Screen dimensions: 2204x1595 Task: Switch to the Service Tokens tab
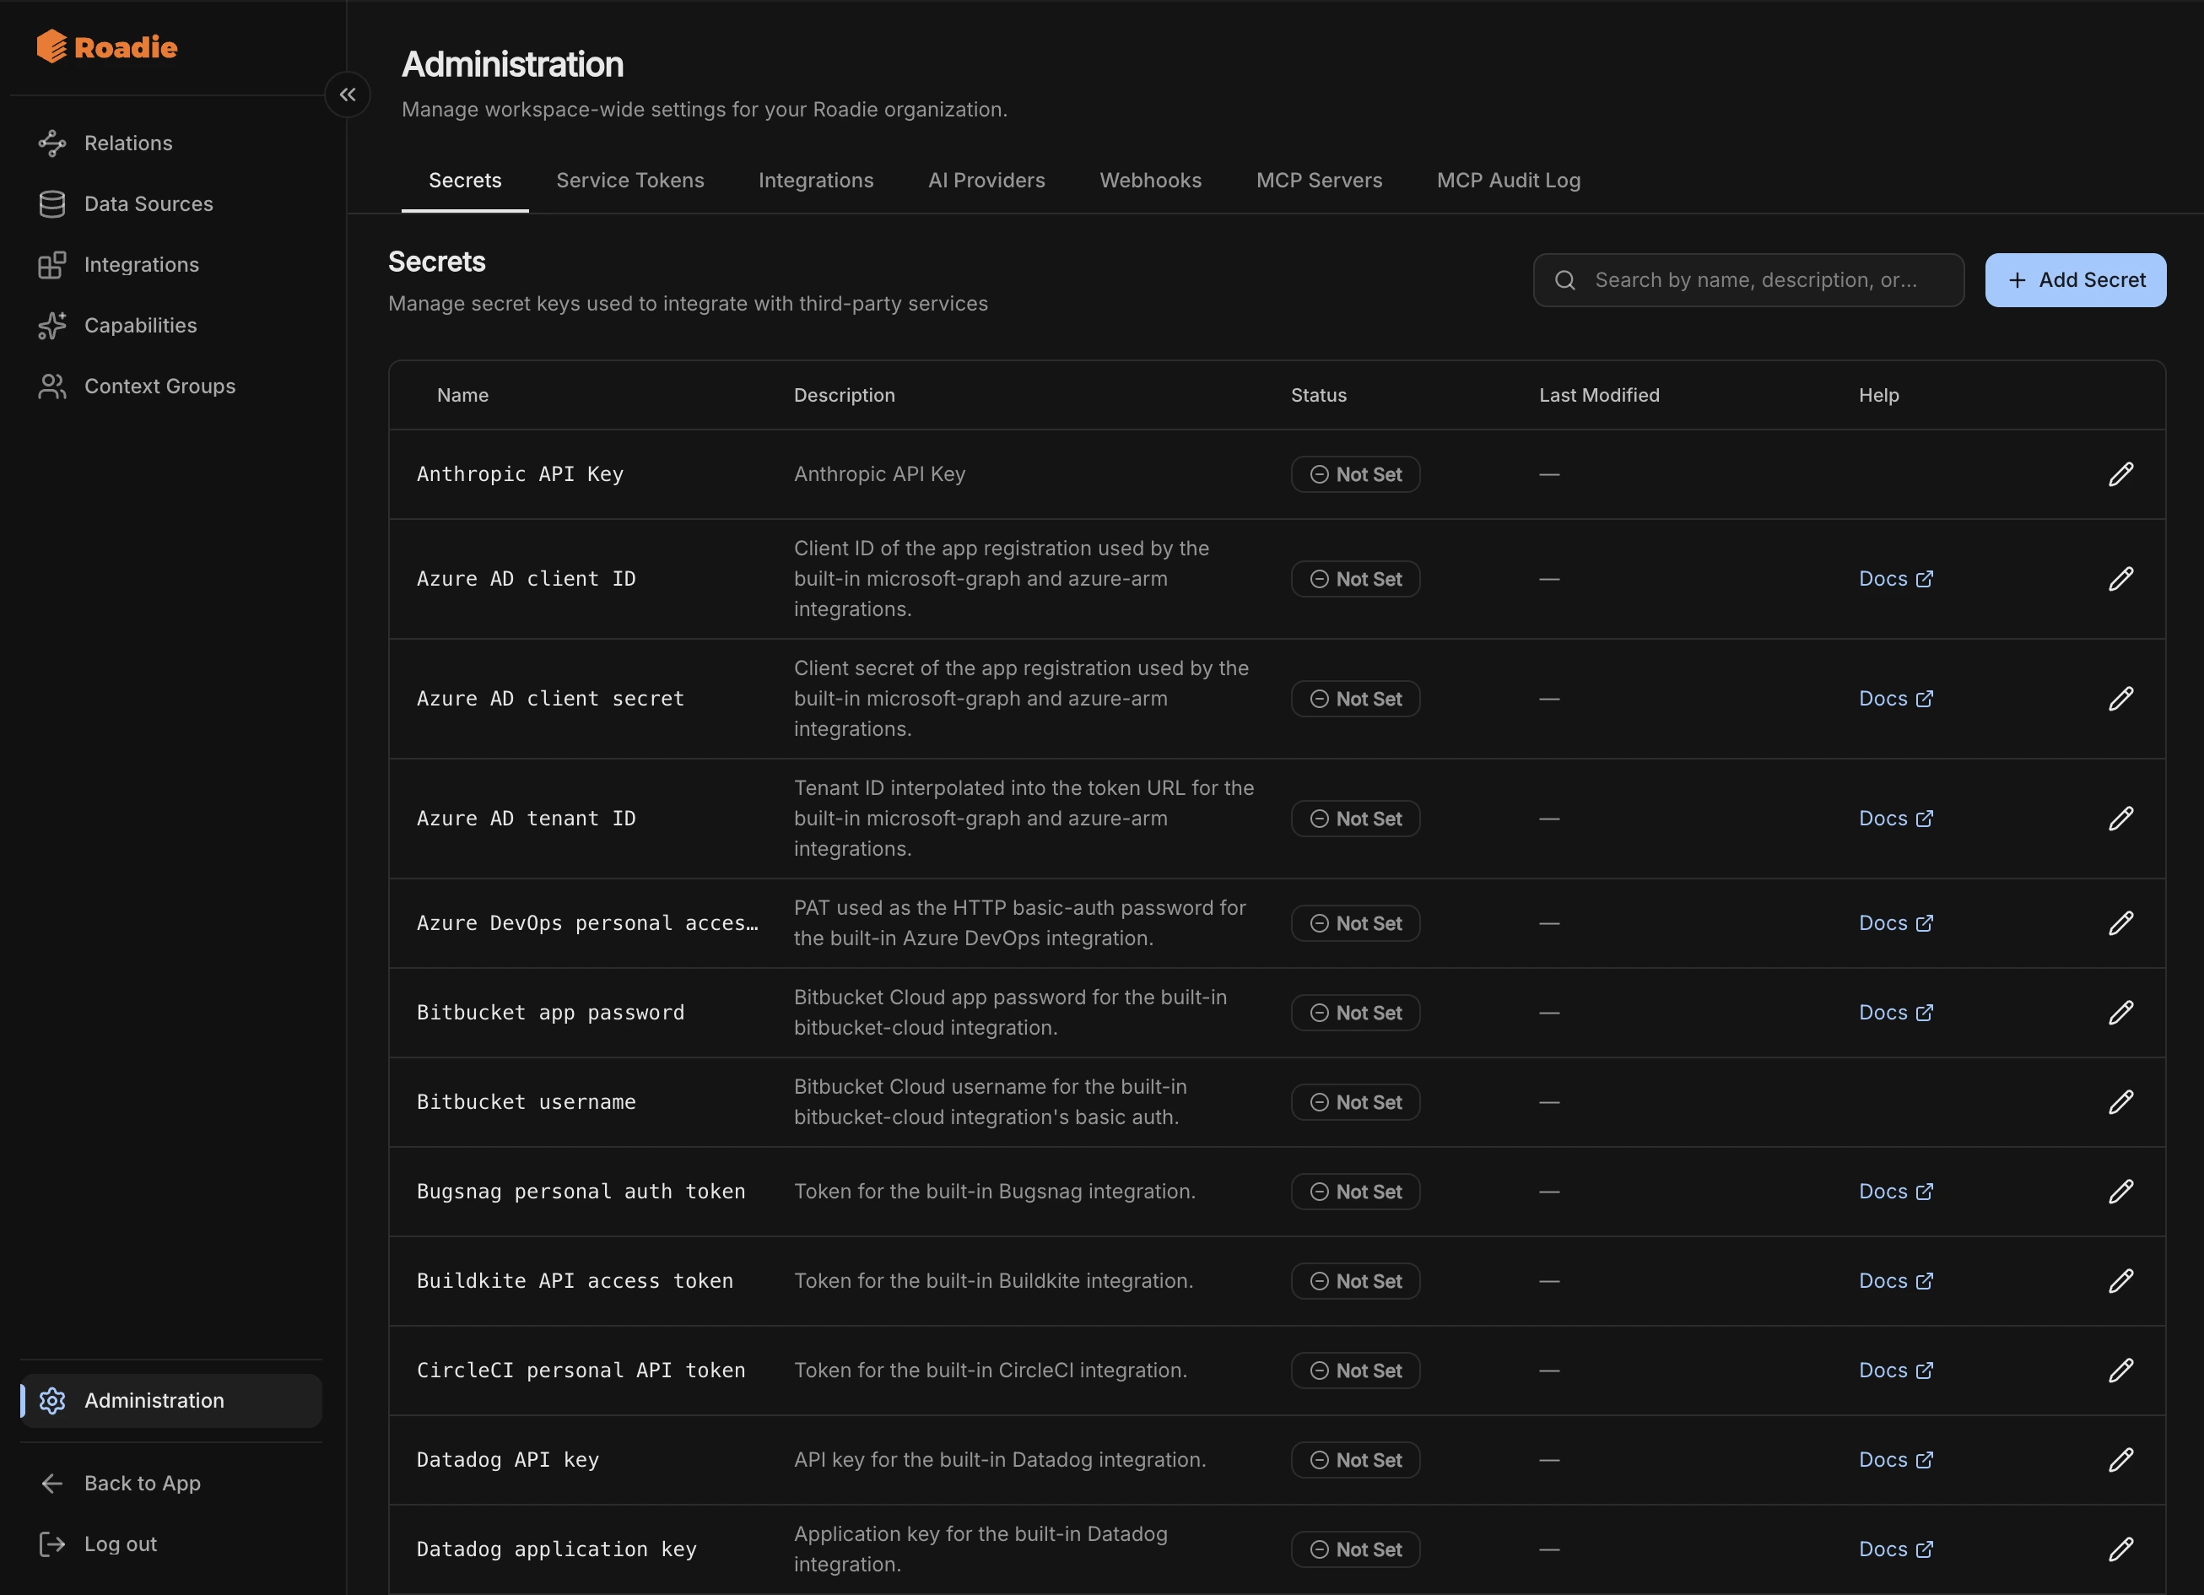tap(629, 181)
